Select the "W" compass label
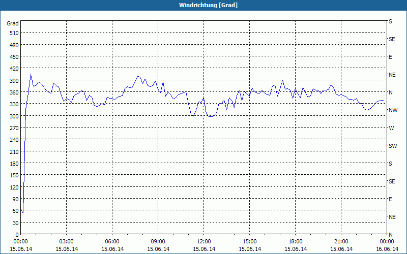Image resolution: width=407 pixels, height=254 pixels. (391, 128)
